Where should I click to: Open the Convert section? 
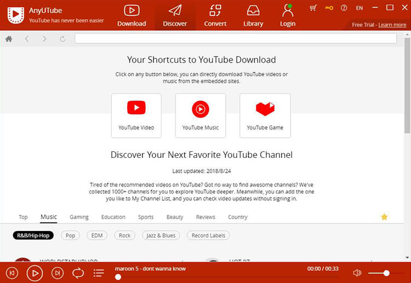click(215, 16)
